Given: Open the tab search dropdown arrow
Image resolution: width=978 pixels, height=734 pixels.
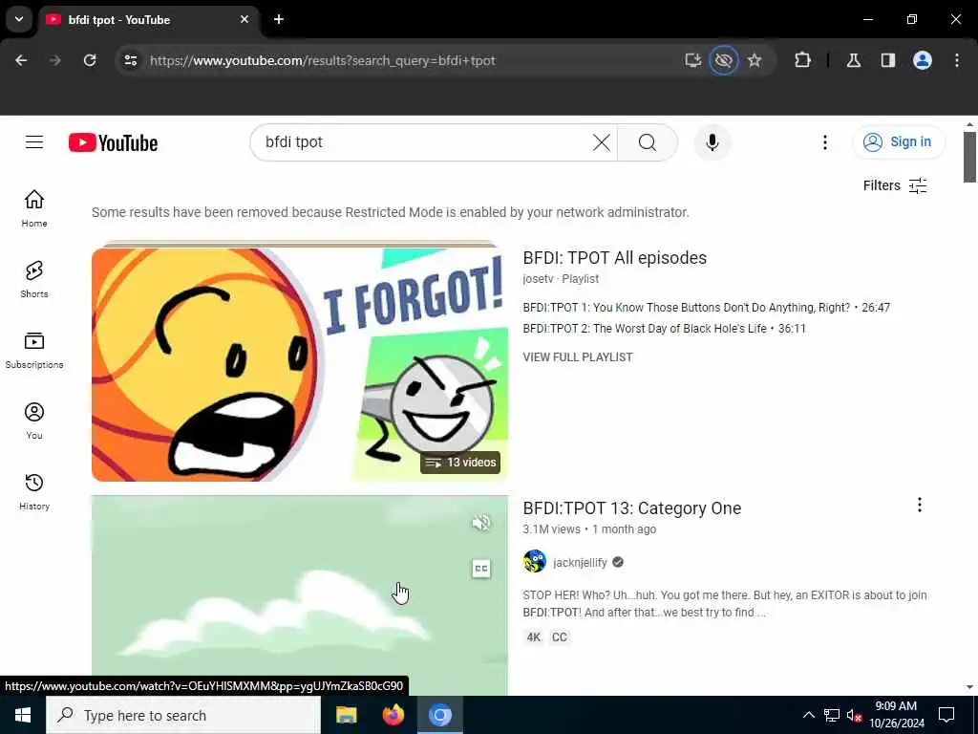Looking at the screenshot, I should (x=19, y=19).
